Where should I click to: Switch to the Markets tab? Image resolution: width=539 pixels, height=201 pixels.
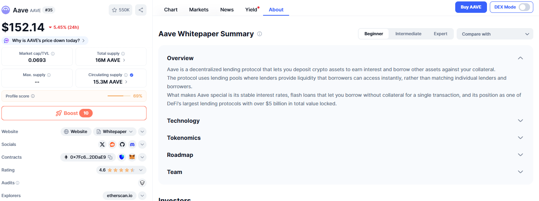pos(199,10)
